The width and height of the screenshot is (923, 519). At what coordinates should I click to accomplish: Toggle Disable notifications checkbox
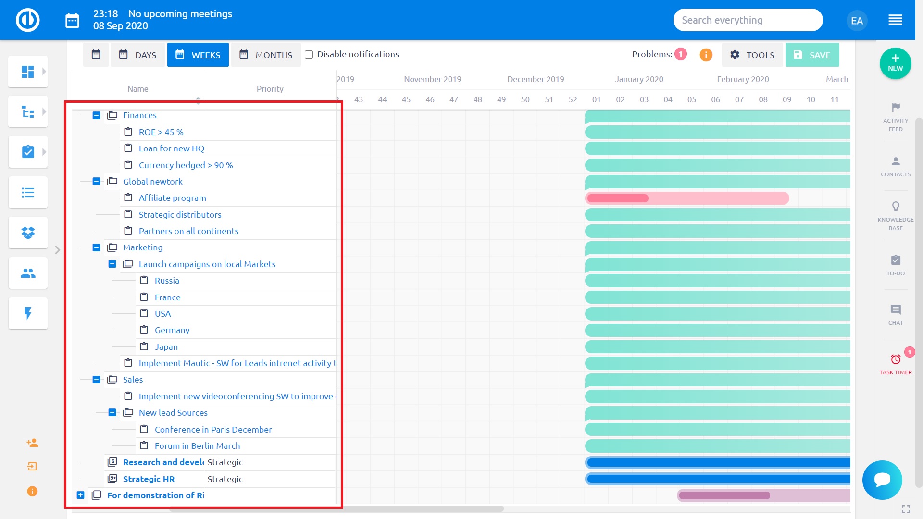tap(309, 55)
